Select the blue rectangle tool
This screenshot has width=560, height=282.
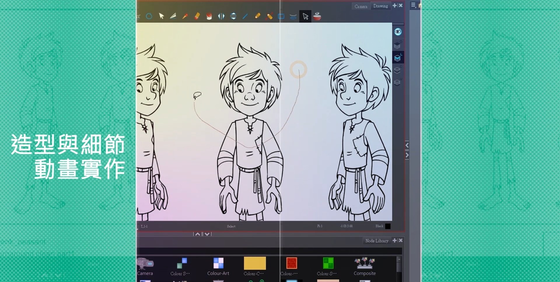(281, 16)
